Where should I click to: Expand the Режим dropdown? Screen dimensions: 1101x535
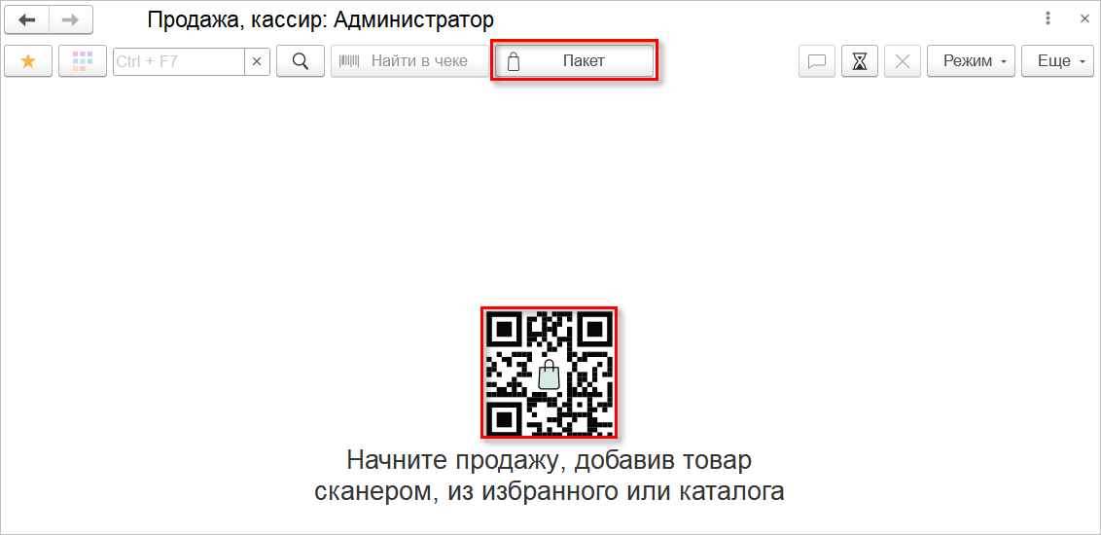point(971,61)
